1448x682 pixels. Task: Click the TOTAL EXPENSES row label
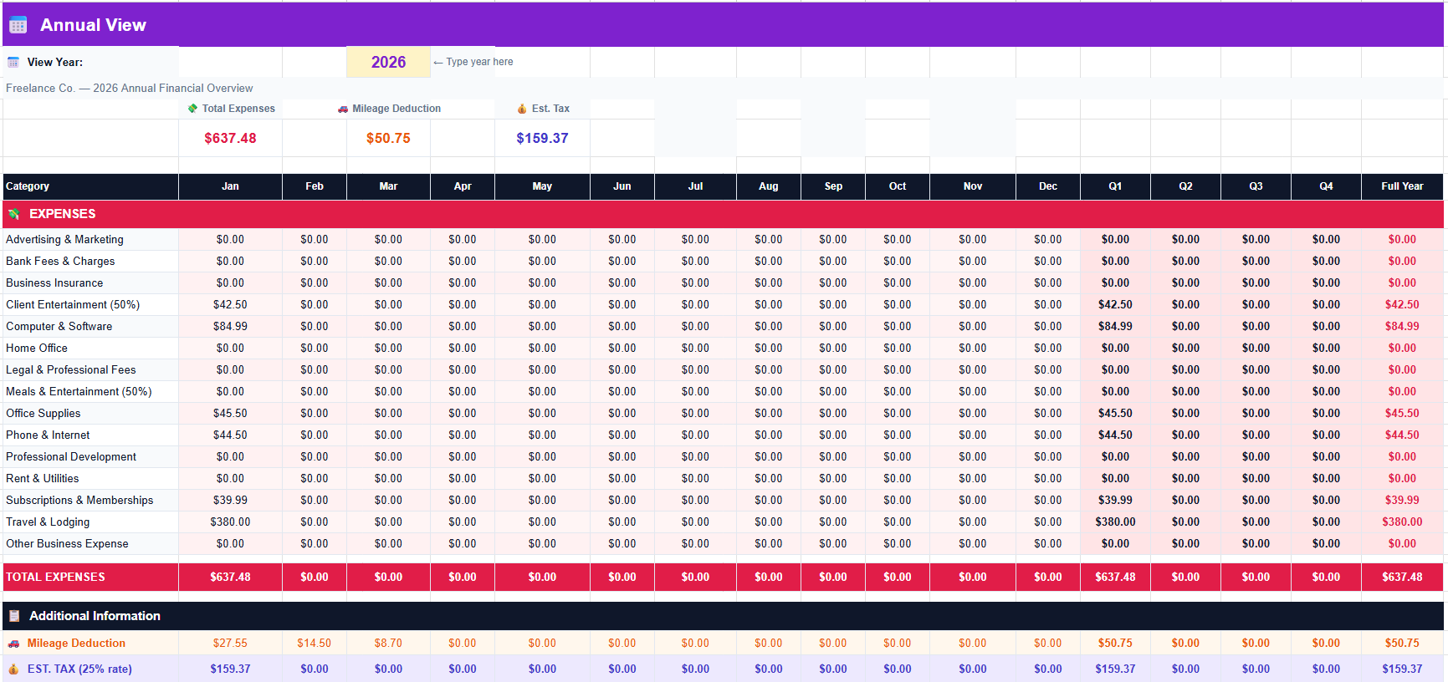click(x=55, y=578)
